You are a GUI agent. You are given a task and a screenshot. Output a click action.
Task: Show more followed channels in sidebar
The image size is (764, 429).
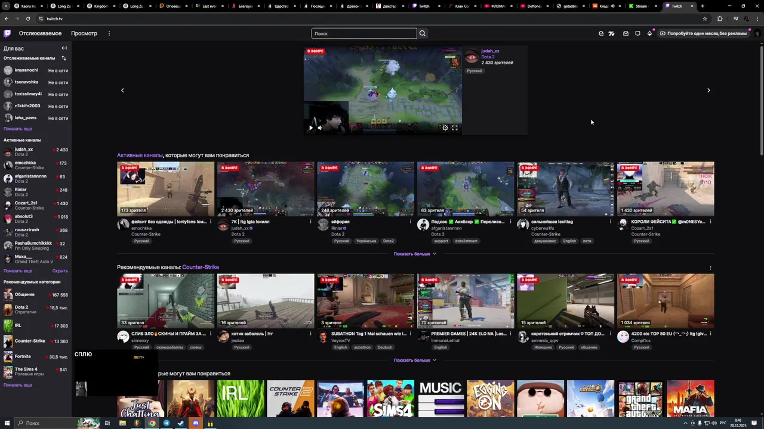[x=18, y=129]
